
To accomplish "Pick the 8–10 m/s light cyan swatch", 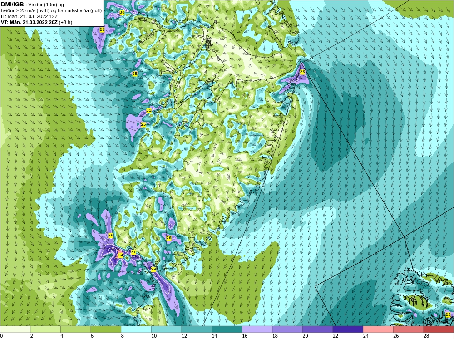I will 136,329.
